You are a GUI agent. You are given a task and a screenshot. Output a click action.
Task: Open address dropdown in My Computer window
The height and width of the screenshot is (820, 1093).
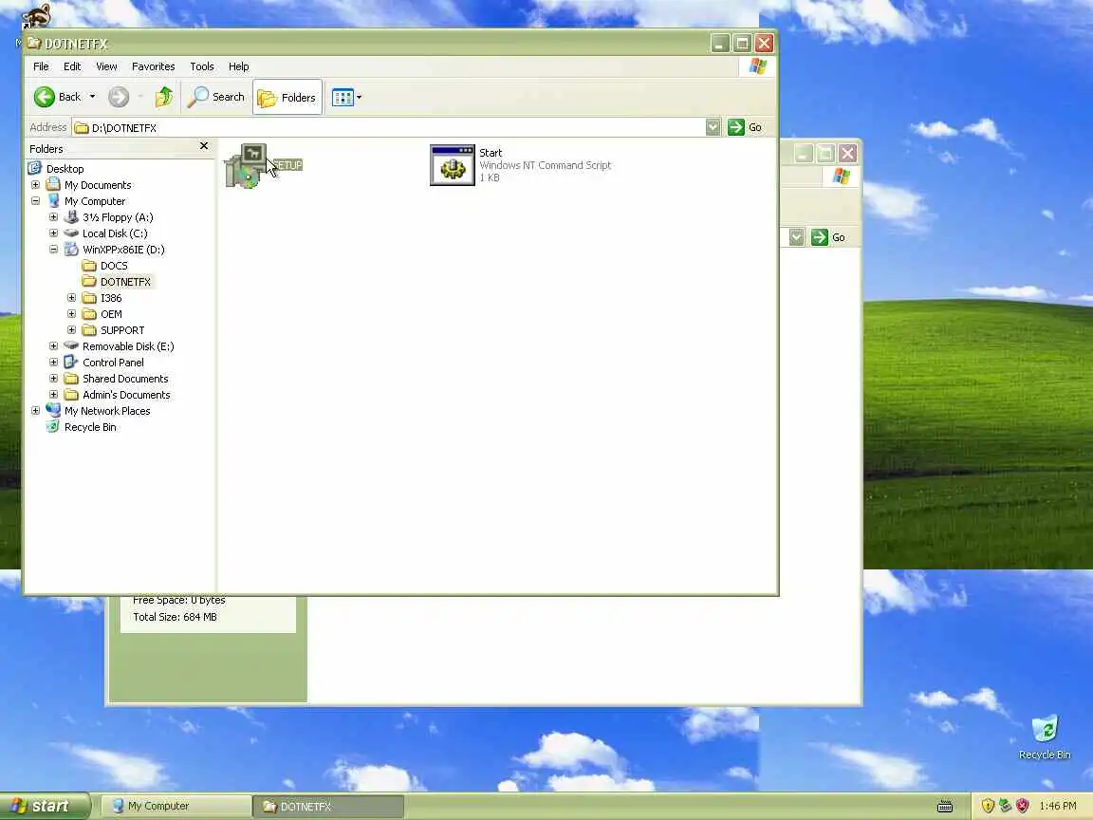pos(796,237)
